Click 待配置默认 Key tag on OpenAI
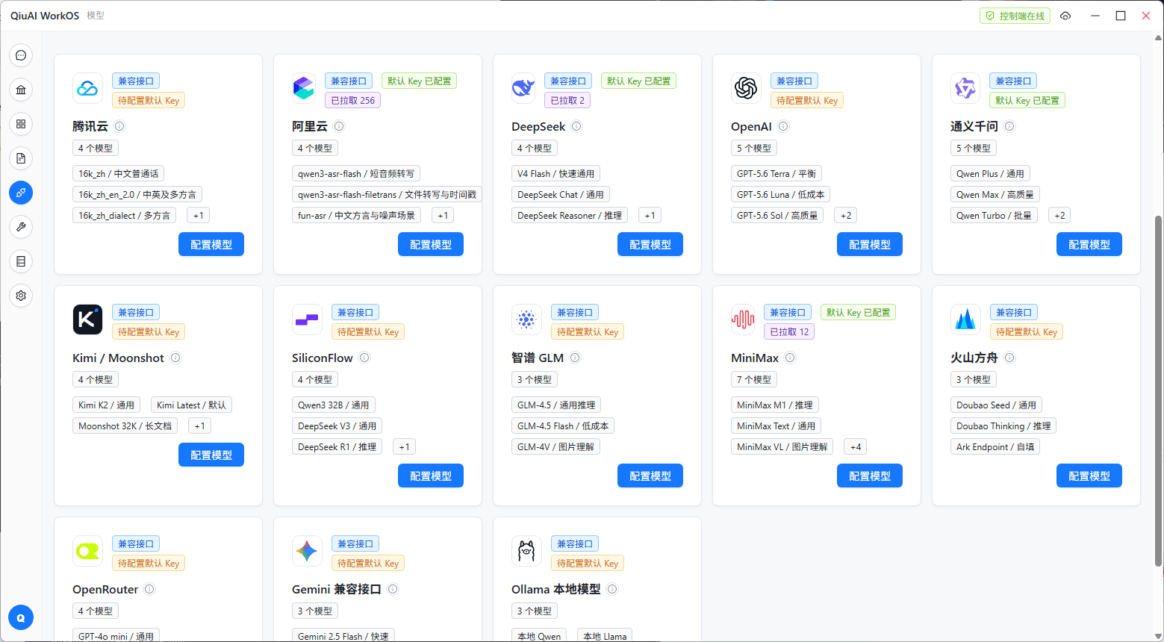 (x=807, y=100)
